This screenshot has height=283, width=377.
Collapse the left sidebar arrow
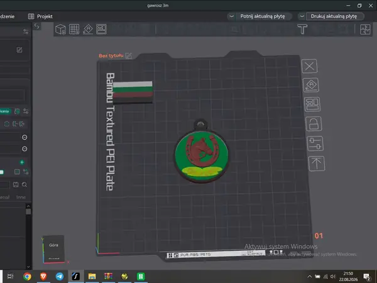37,26
